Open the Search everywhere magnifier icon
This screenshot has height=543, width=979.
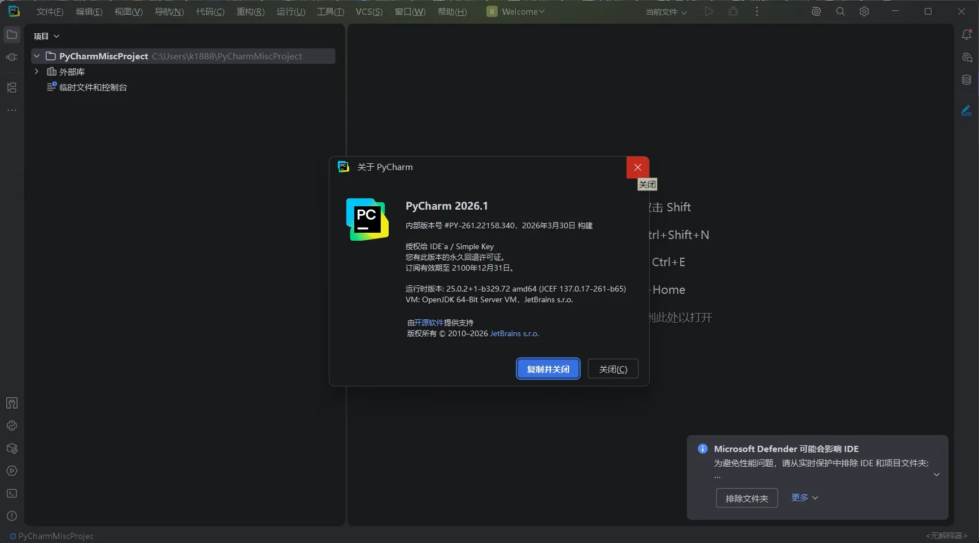841,11
